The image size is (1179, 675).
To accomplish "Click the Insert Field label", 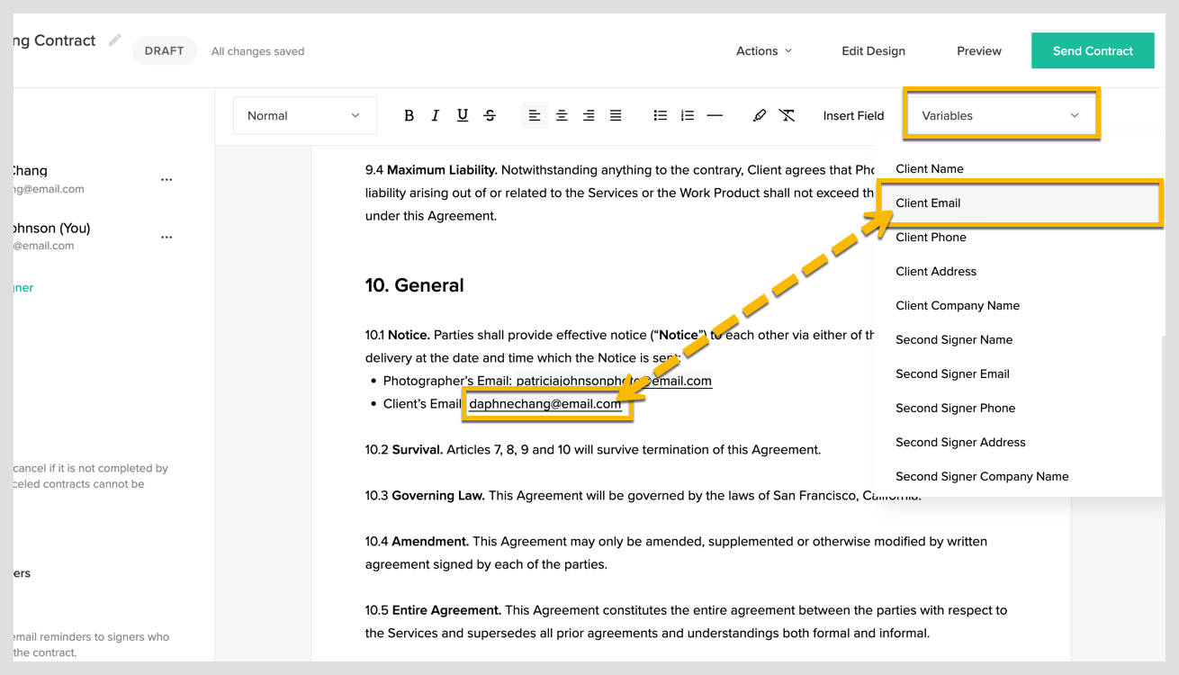I will tap(853, 115).
